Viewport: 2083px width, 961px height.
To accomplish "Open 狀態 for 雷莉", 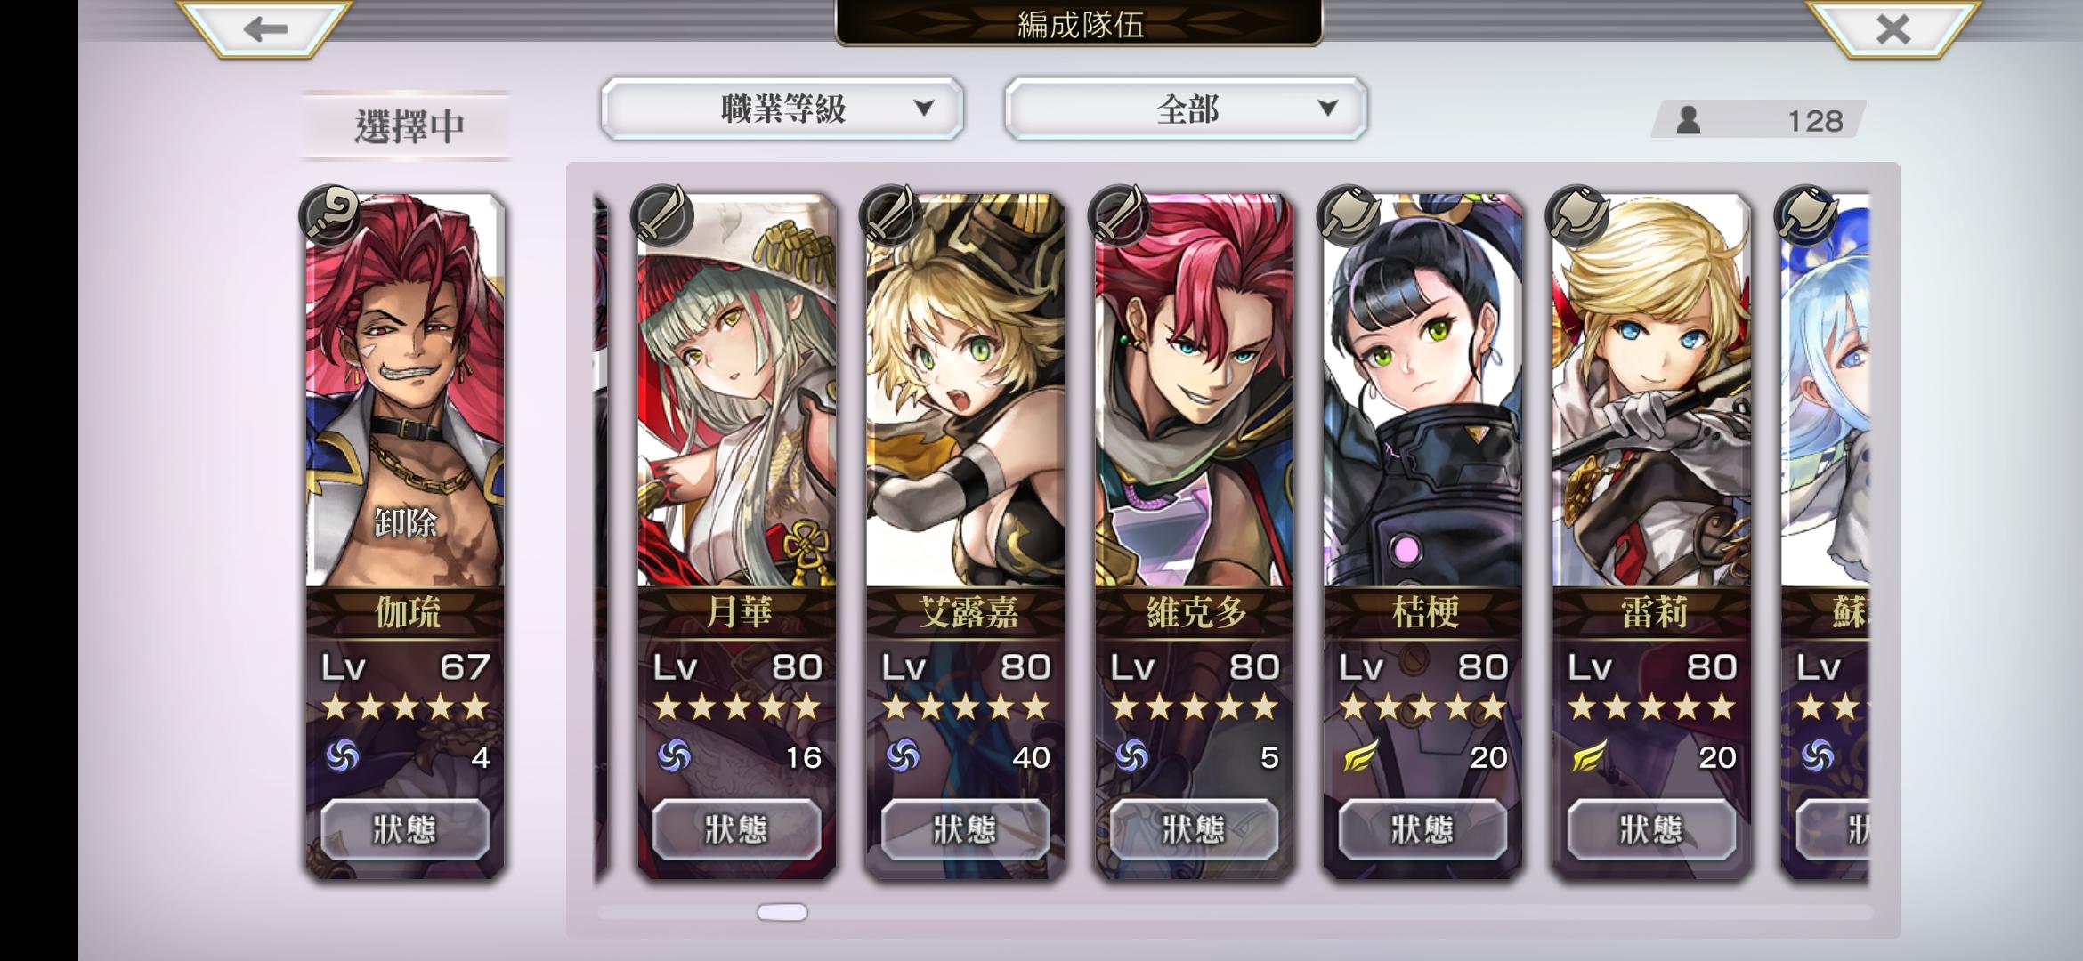I will 1650,829.
